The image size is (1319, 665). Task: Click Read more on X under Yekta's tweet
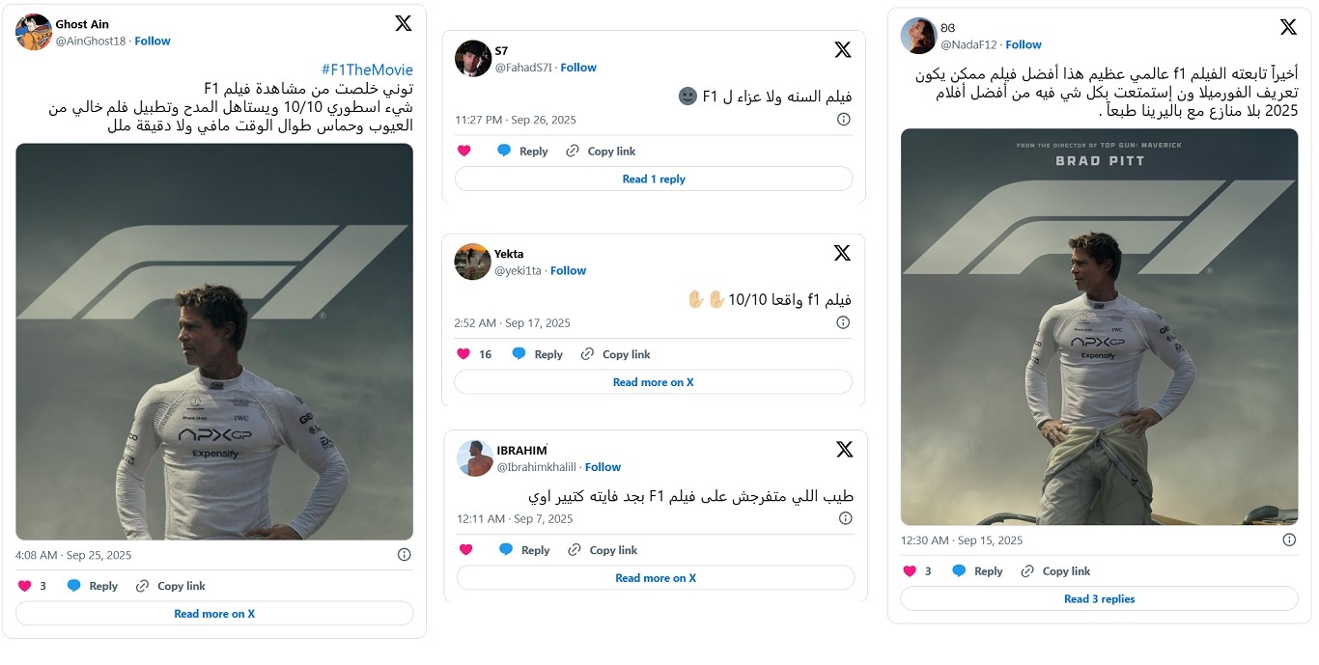pyautogui.click(x=653, y=382)
